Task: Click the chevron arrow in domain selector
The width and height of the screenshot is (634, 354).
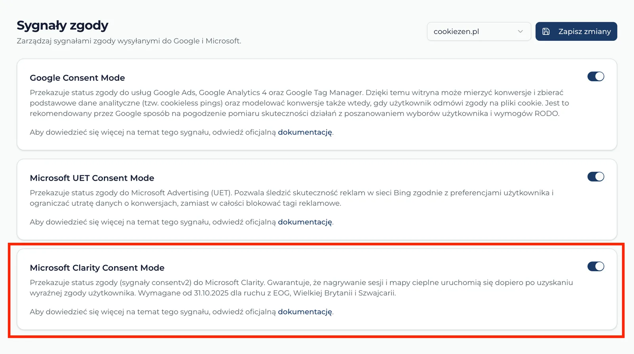Action: pyautogui.click(x=520, y=31)
